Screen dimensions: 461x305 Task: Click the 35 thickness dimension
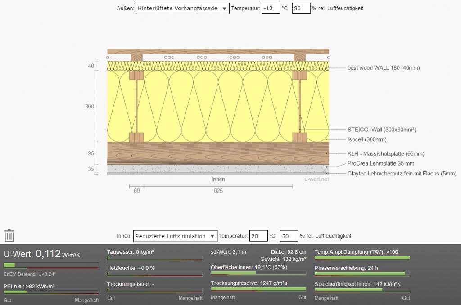pos(91,169)
